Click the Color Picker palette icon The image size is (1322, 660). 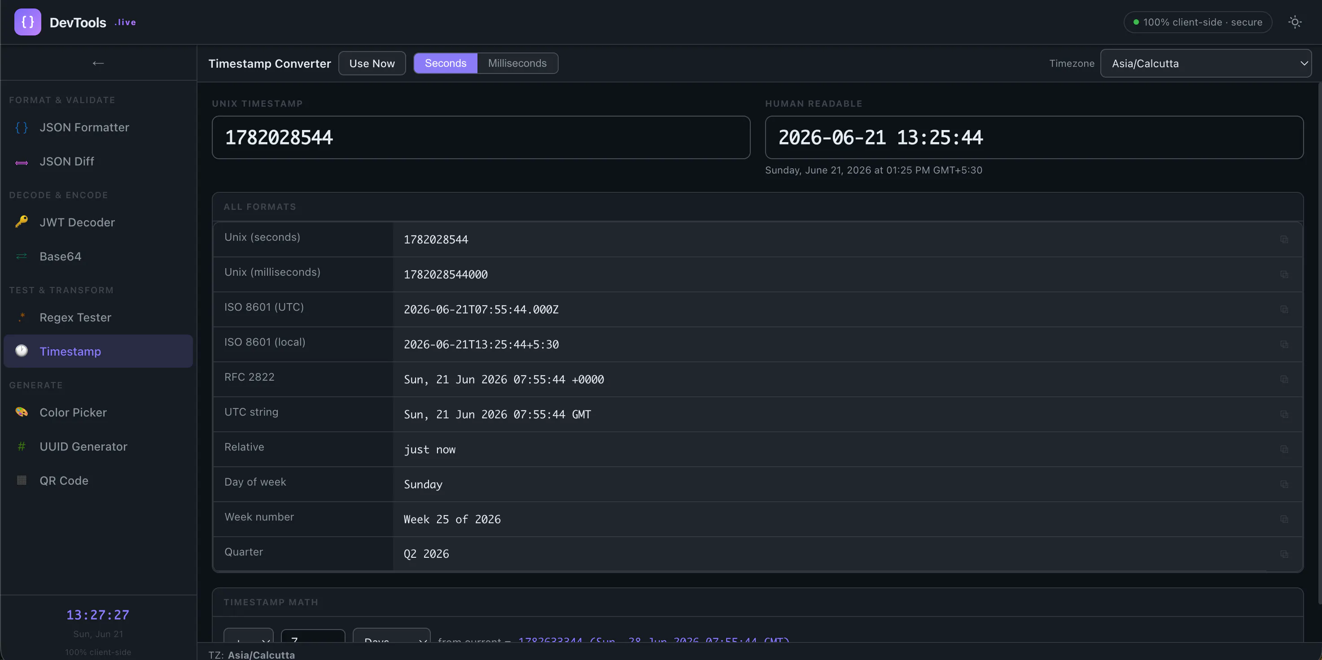click(22, 412)
